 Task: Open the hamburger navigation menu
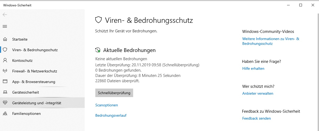pyautogui.click(x=5, y=26)
